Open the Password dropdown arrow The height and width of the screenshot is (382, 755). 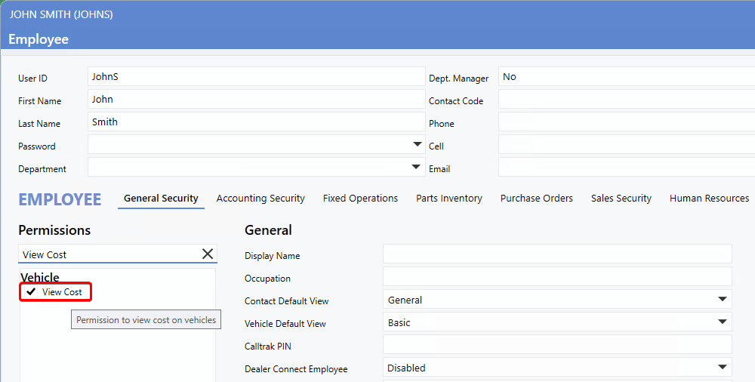(418, 144)
